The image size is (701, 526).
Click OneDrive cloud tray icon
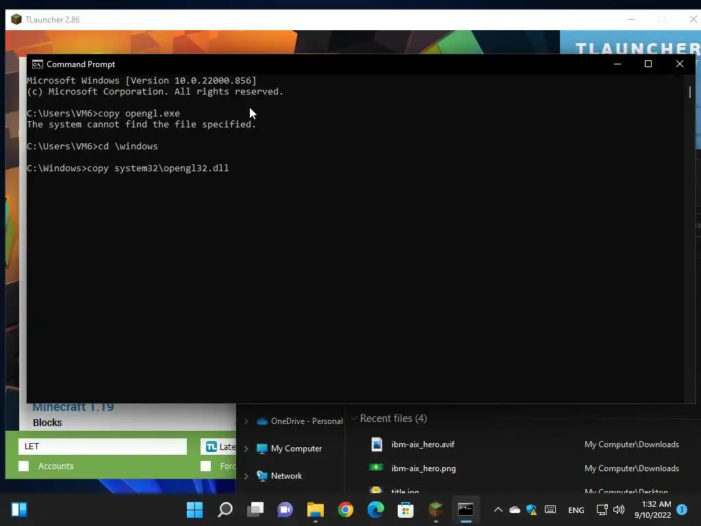[x=515, y=510]
